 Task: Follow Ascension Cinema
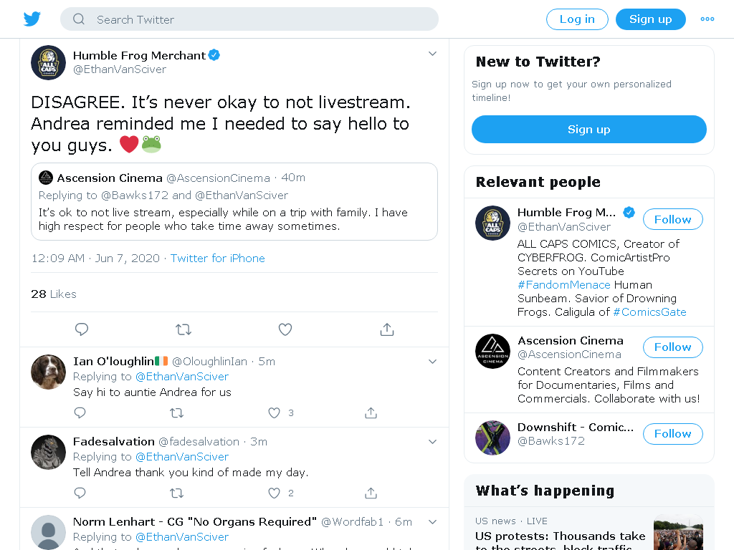tap(672, 347)
